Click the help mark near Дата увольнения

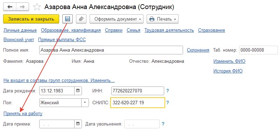point(163,124)
